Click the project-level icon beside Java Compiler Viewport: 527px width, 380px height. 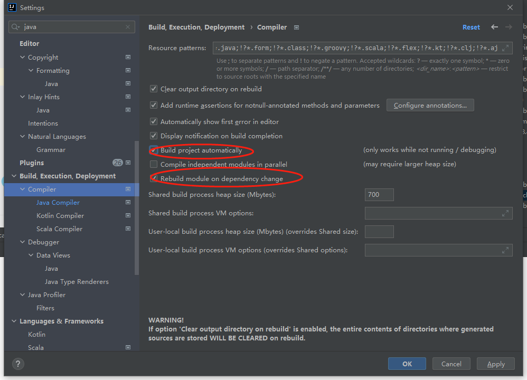pos(128,203)
